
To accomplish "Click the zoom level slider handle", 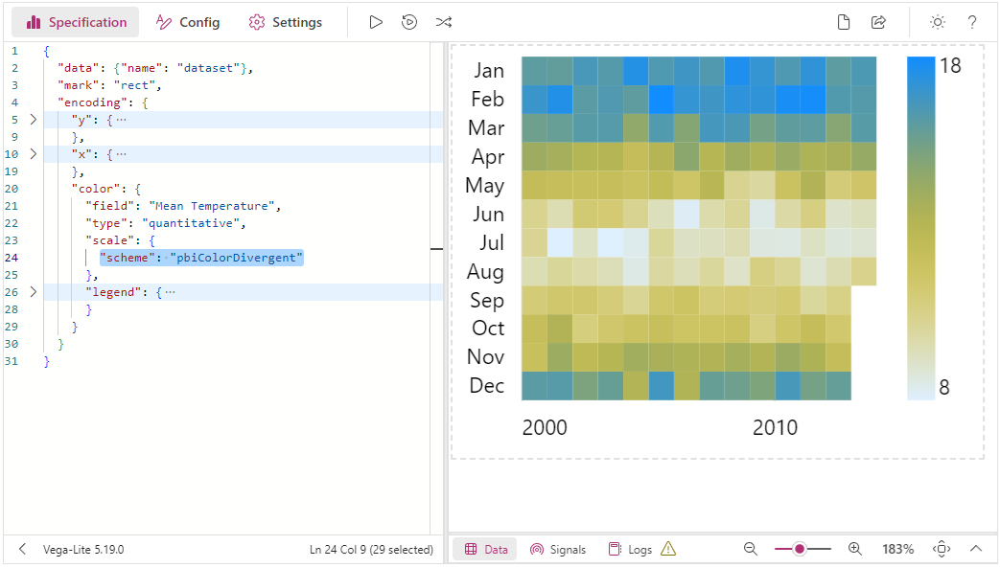I will point(799,549).
